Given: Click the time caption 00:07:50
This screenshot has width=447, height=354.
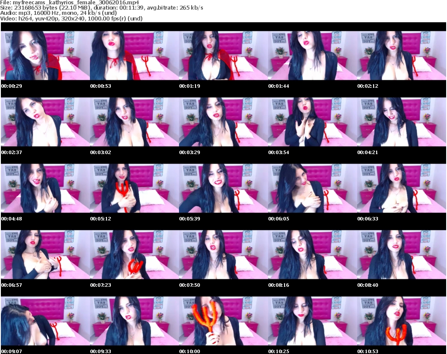Looking at the screenshot, I should tap(189, 285).
